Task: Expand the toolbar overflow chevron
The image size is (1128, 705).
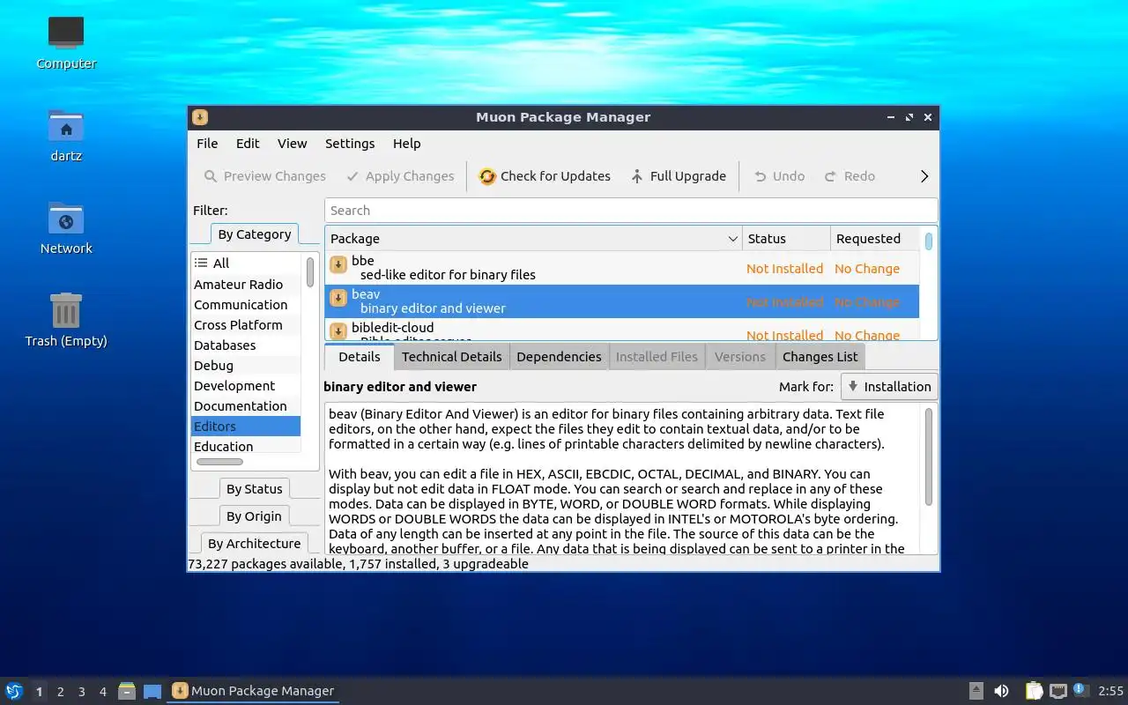Action: tap(924, 176)
